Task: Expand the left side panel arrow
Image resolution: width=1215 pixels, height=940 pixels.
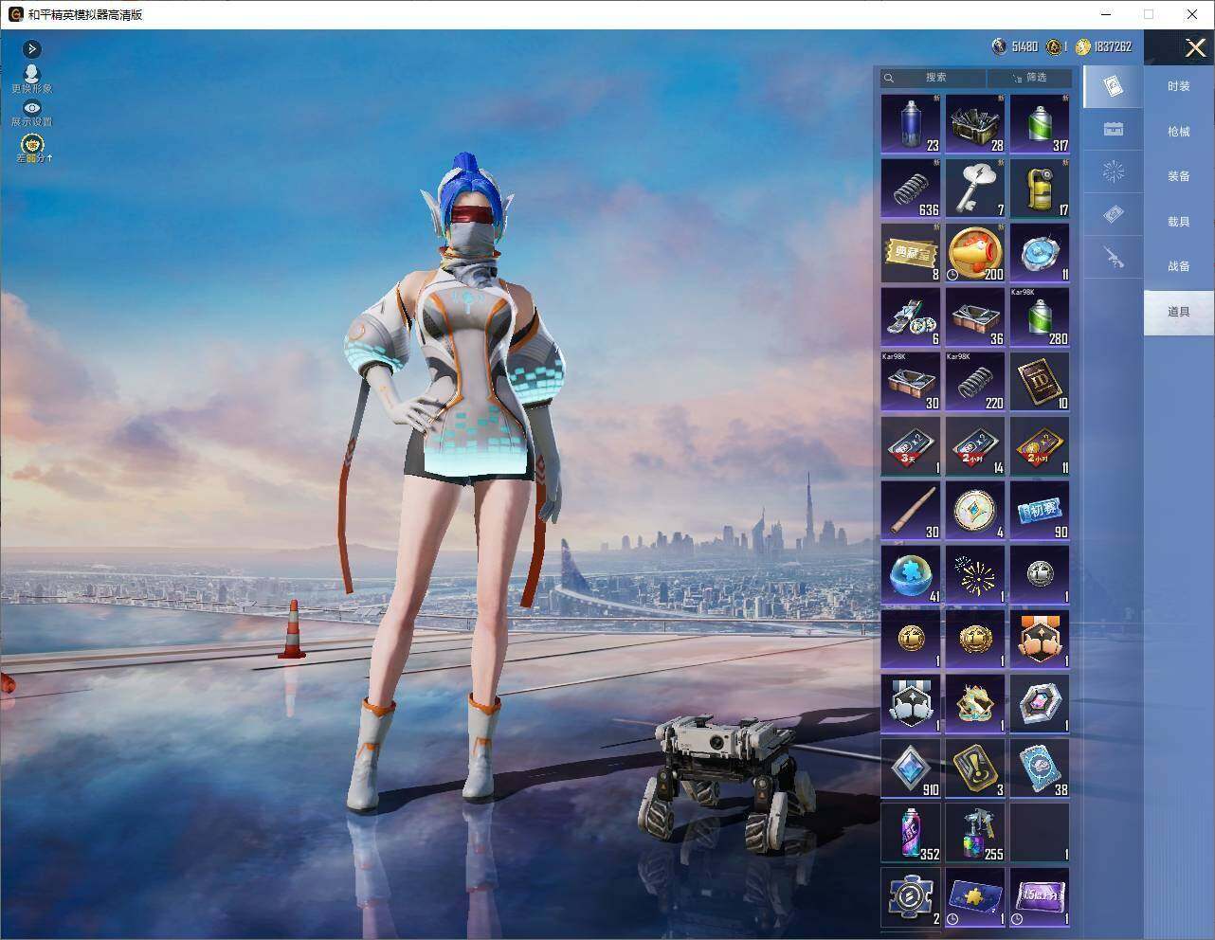Action: pyautogui.click(x=31, y=48)
